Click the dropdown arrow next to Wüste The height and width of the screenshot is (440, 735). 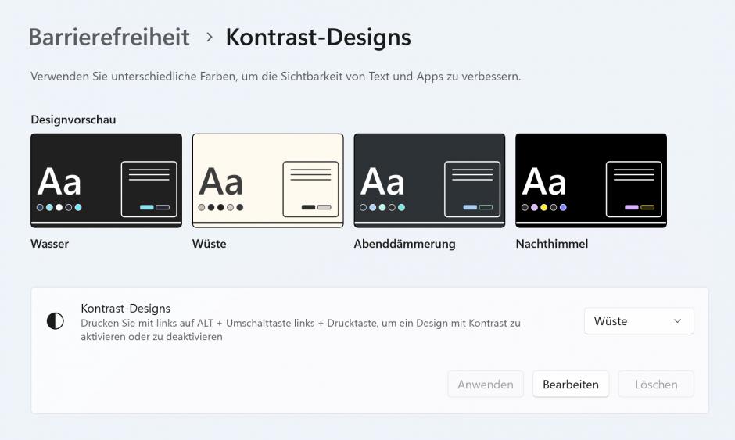[x=677, y=321]
